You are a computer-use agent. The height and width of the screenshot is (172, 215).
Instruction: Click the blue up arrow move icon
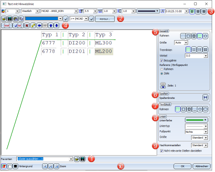51,25
